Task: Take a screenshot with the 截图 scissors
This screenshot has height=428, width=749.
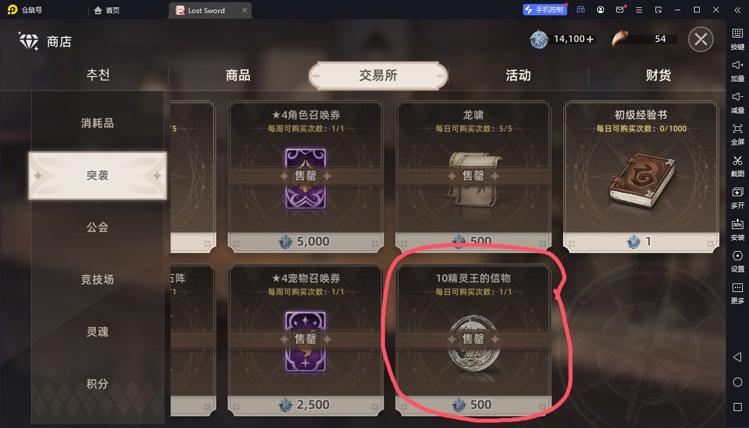Action: (737, 166)
